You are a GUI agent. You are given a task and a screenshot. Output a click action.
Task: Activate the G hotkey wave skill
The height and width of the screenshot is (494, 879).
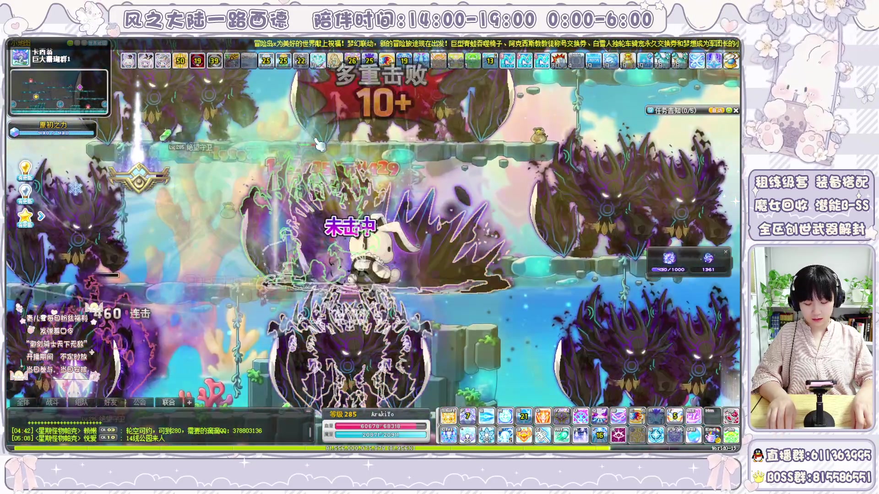tap(486, 416)
